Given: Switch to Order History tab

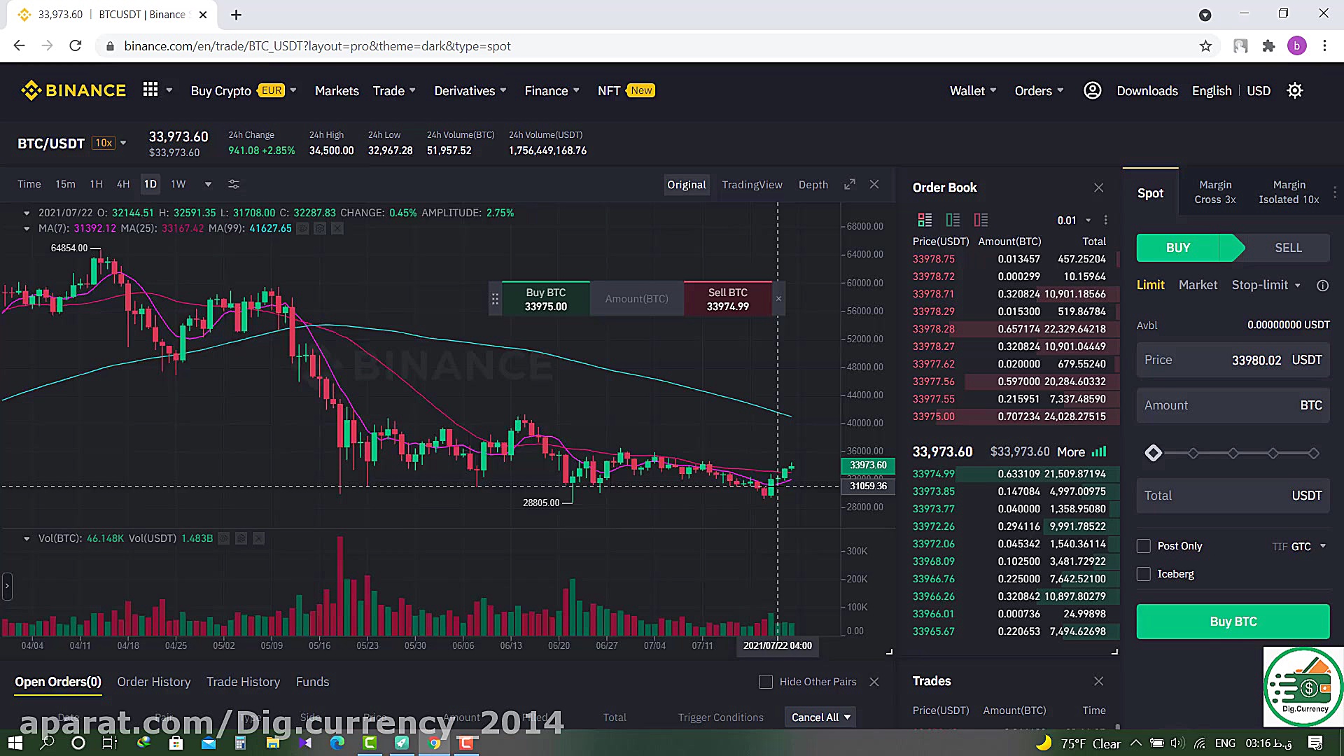Looking at the screenshot, I should pos(153,682).
